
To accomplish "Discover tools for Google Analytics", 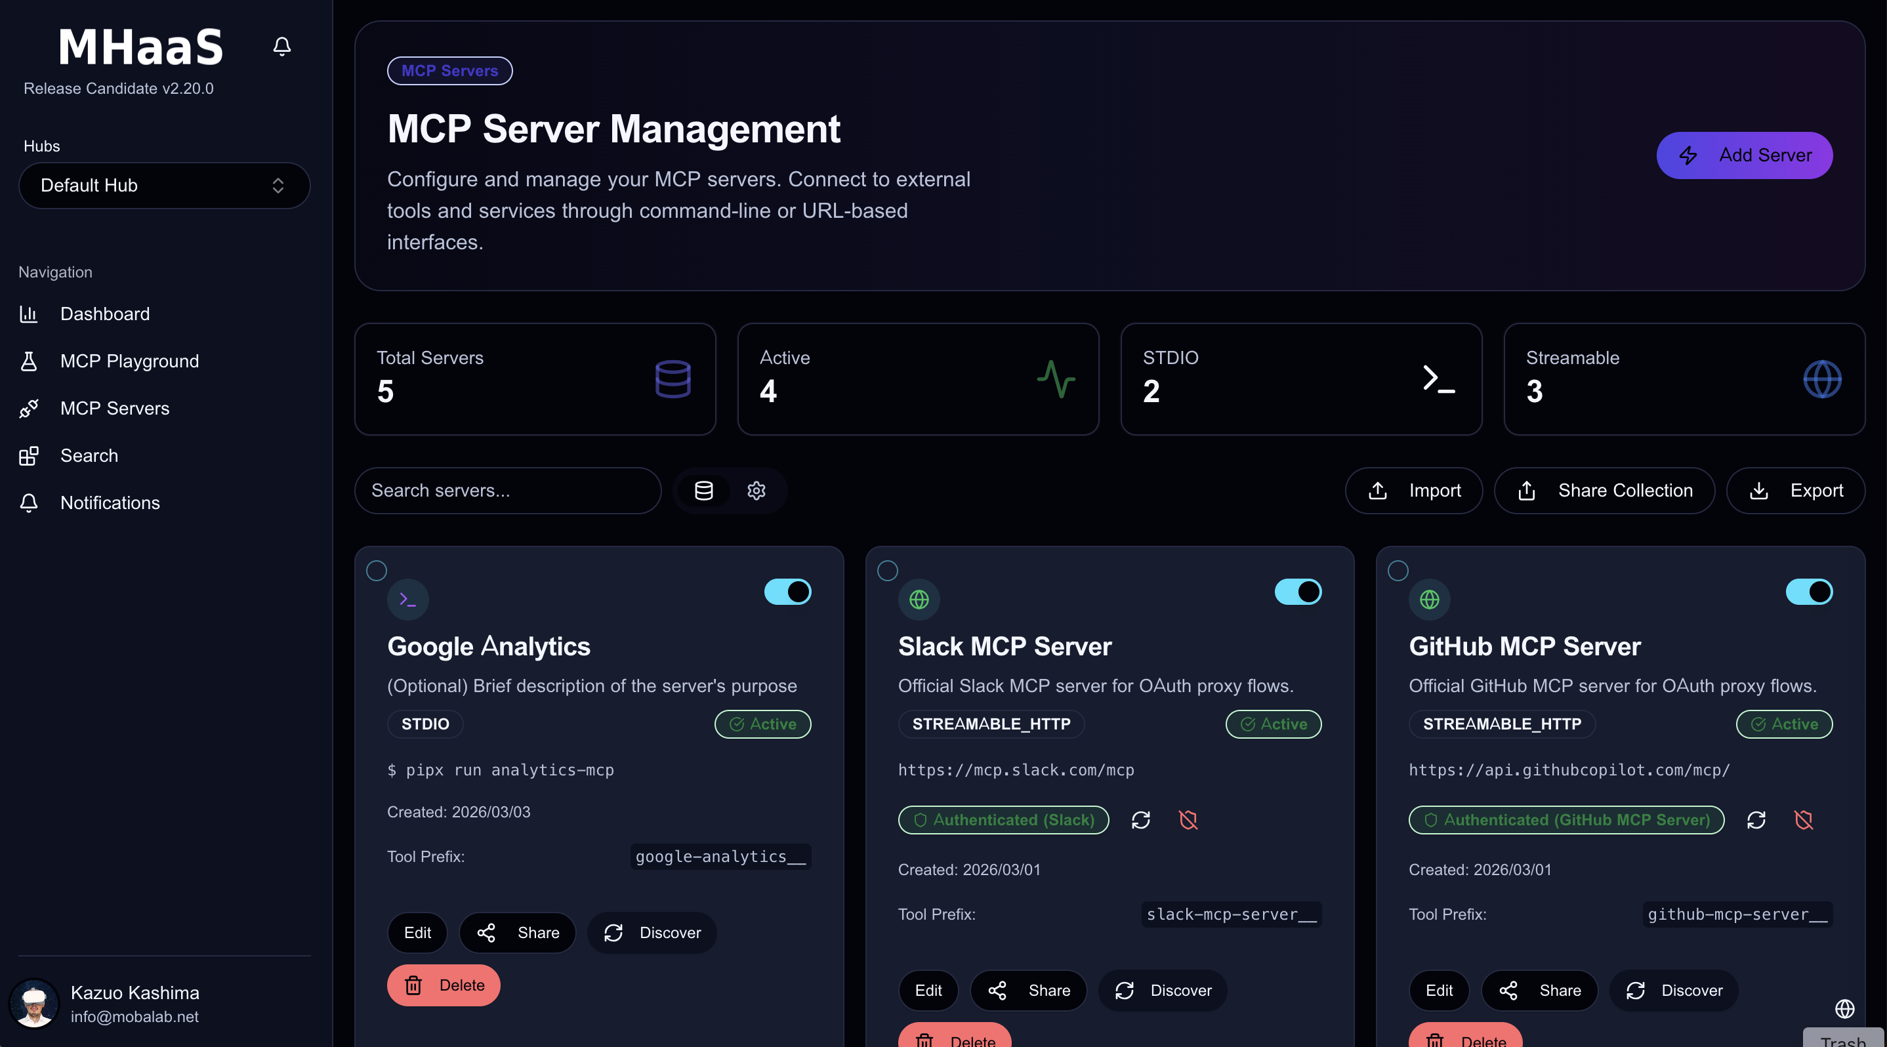I will [652, 933].
